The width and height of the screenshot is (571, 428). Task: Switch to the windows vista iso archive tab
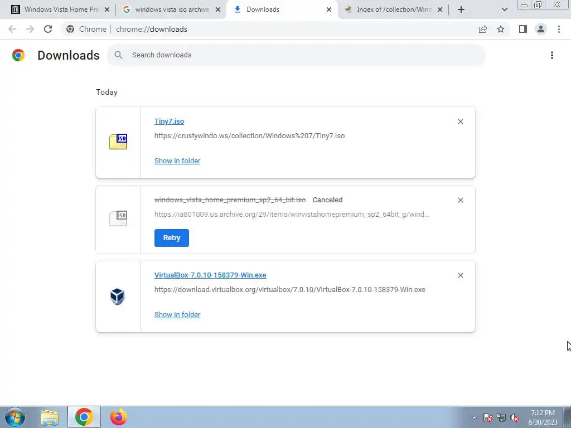coord(171,10)
